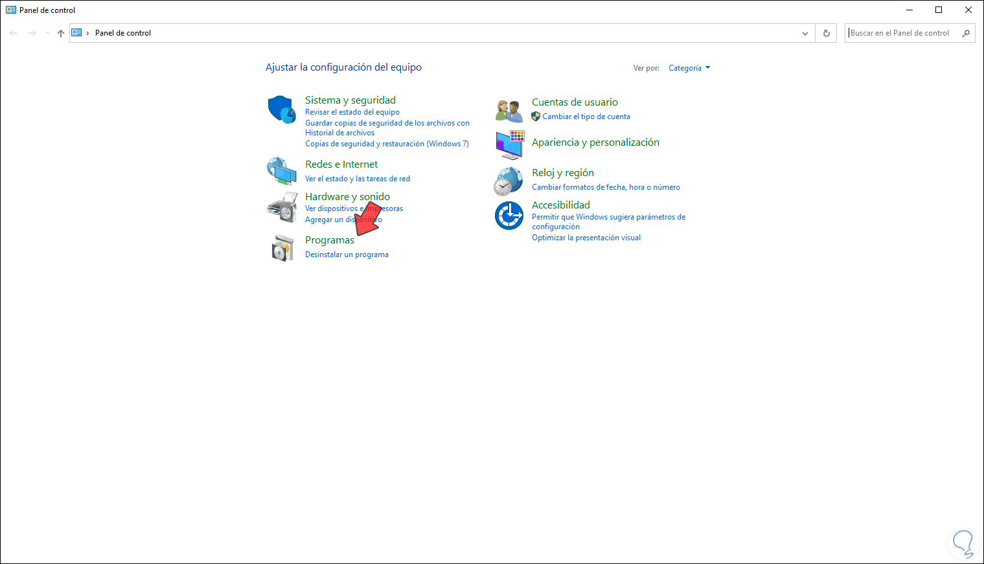984x564 pixels.
Task: Click the Control Panel icon in address bar
Action: pos(76,32)
